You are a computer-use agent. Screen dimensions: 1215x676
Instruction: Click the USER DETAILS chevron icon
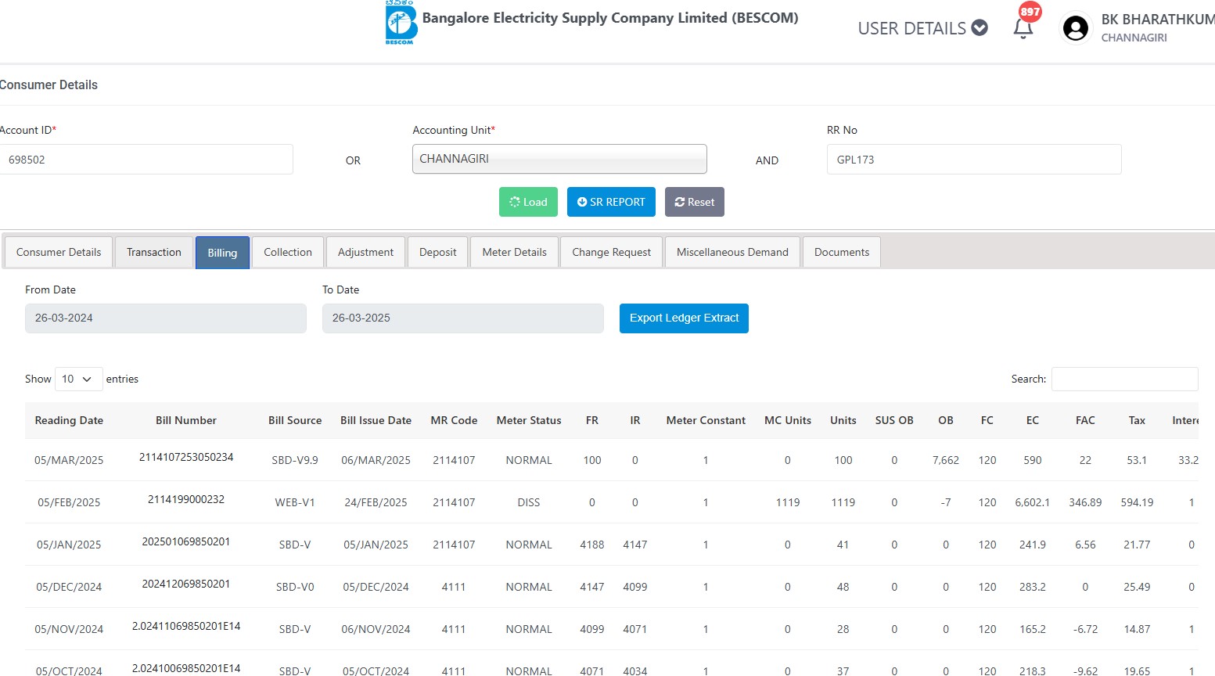coord(980,28)
